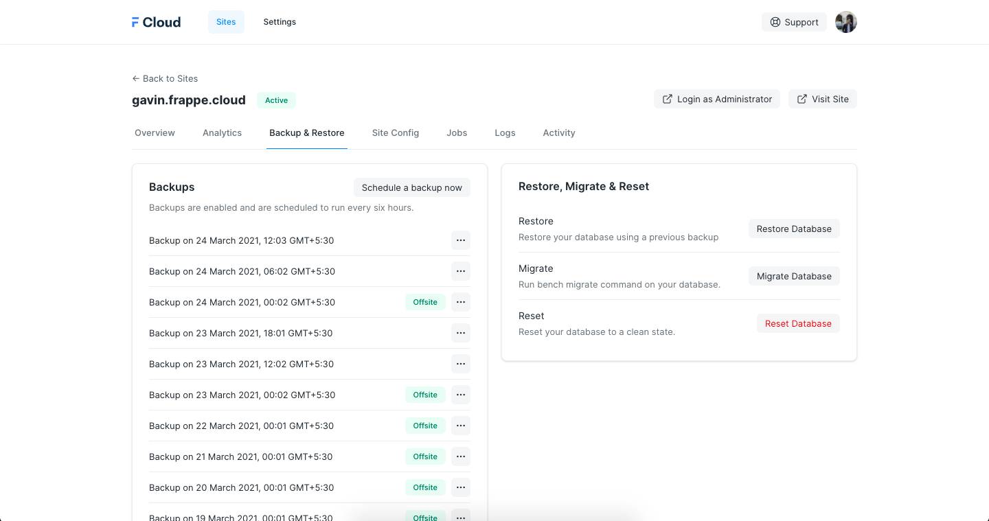Image resolution: width=989 pixels, height=521 pixels.
Task: Click the Frappe Cloud logo
Action: pos(156,22)
